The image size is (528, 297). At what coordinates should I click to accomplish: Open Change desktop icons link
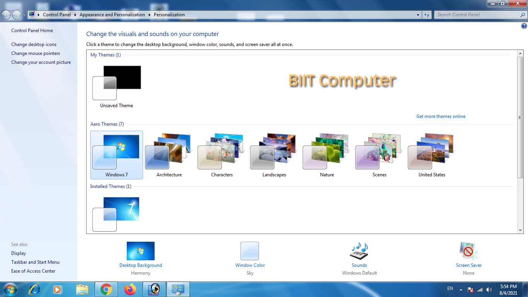(x=34, y=44)
